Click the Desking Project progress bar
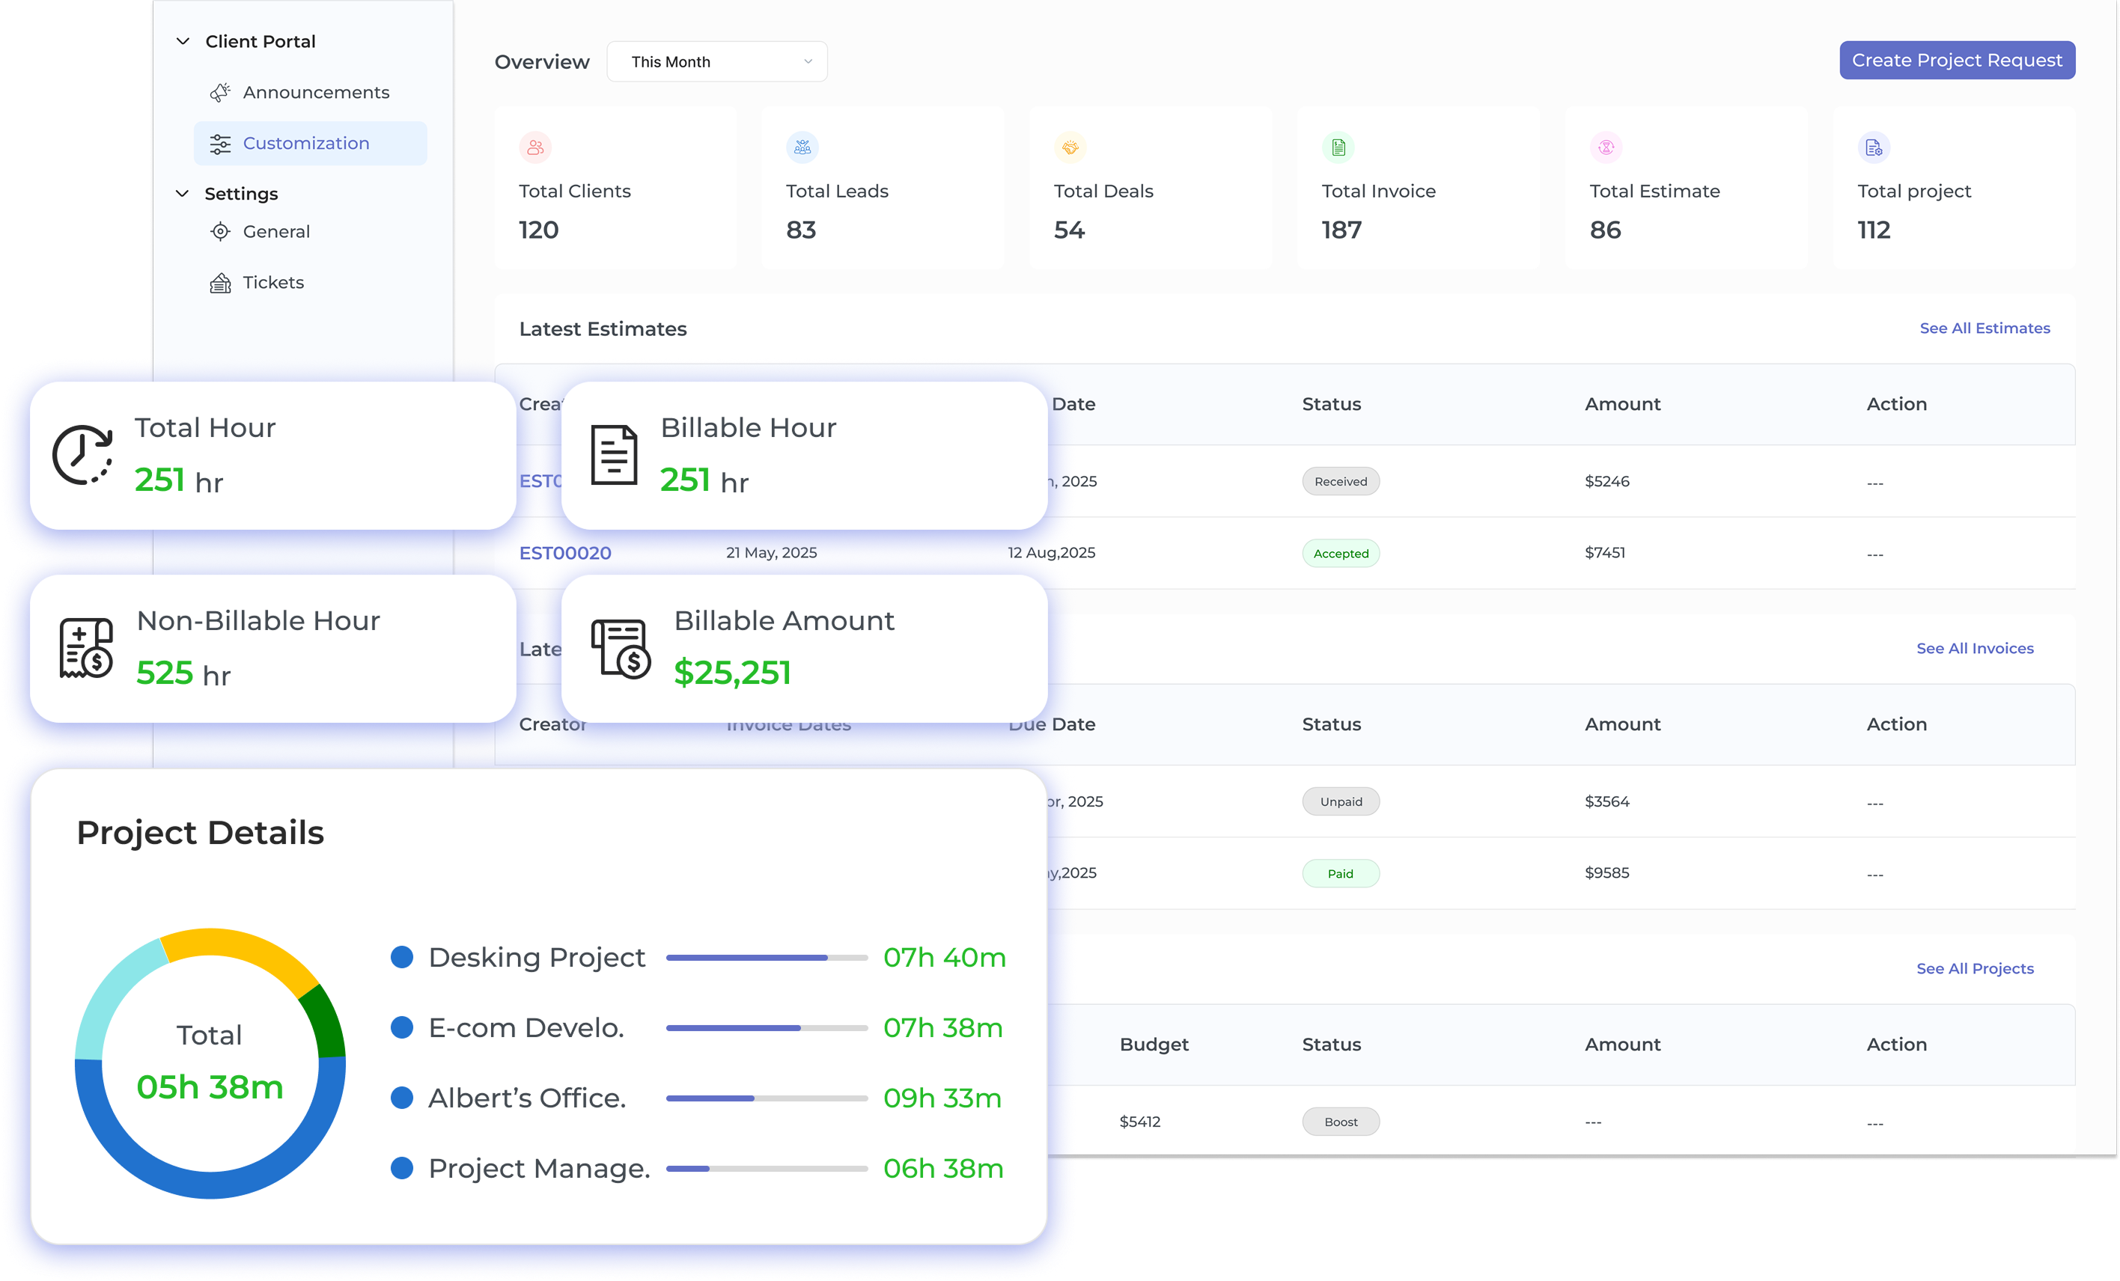 coord(766,957)
